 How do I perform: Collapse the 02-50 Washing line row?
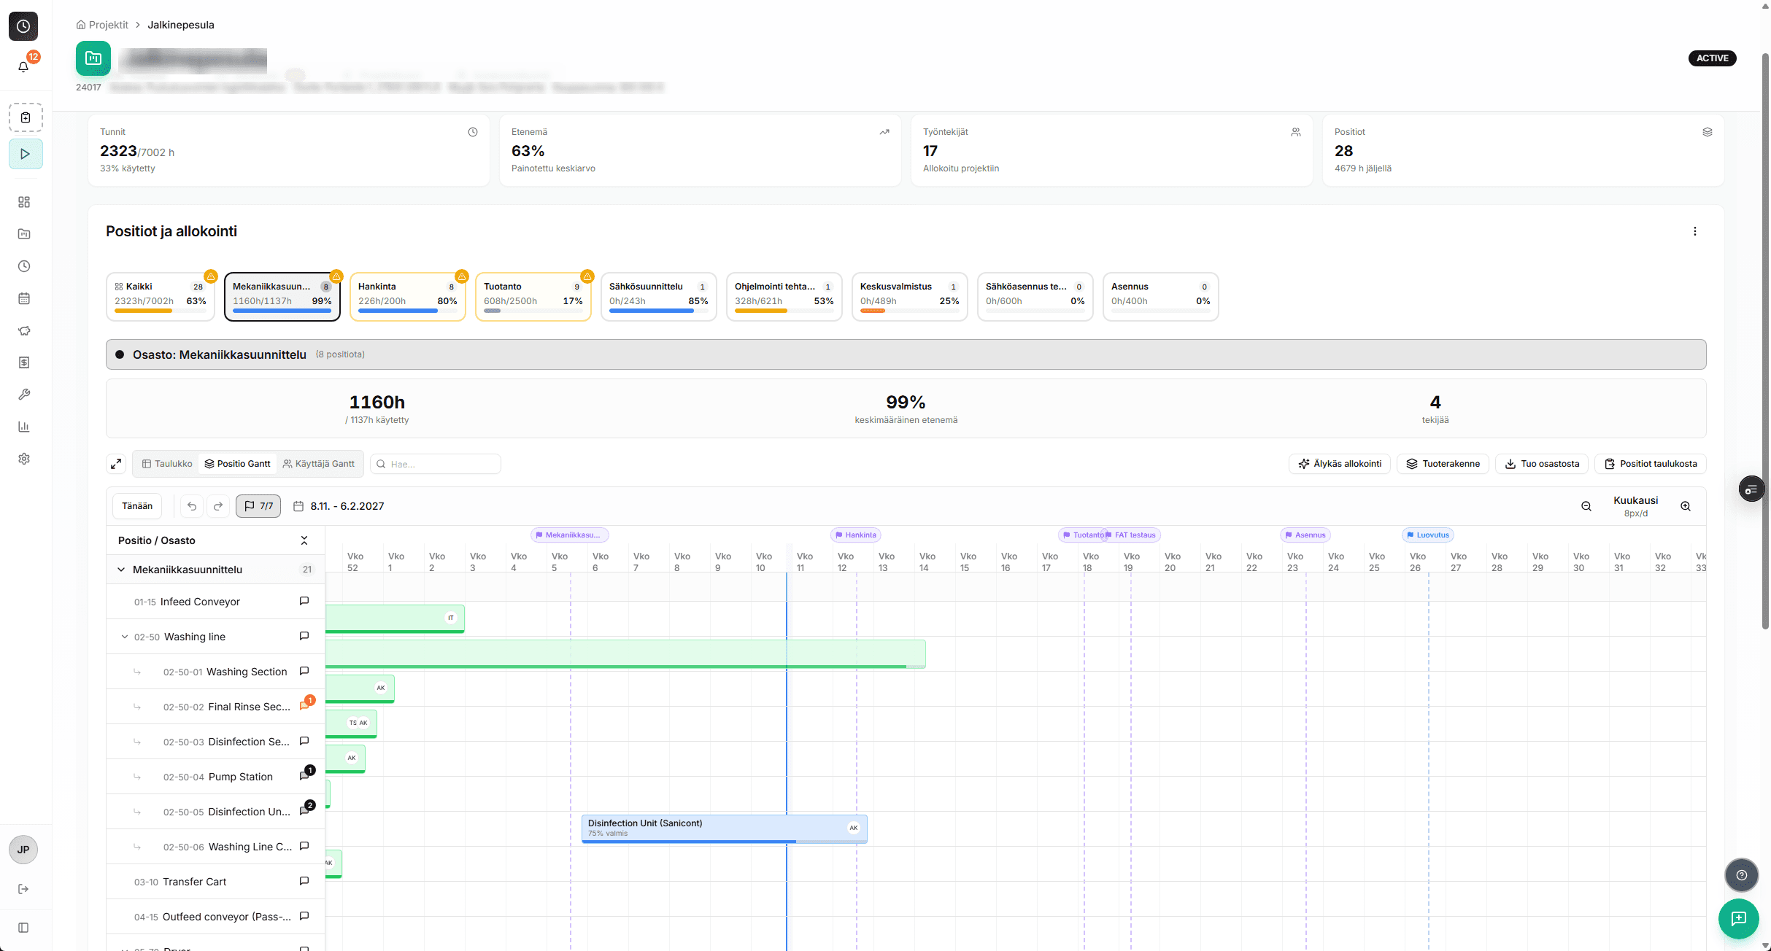[125, 637]
